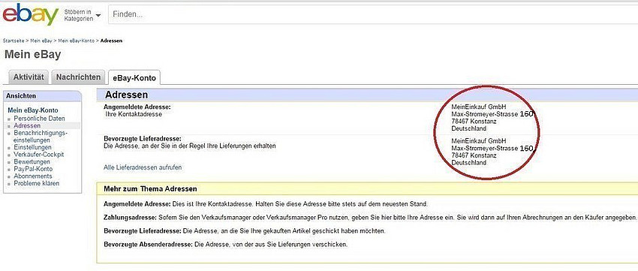Select the eBay-Konto tab

click(134, 78)
